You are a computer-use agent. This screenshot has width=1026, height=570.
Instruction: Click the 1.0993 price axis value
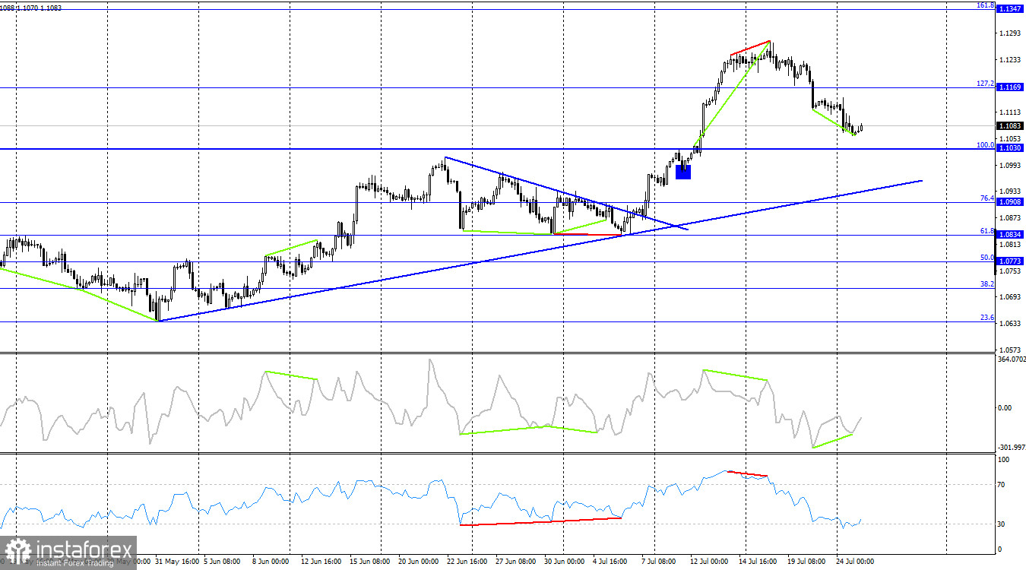(1012, 166)
